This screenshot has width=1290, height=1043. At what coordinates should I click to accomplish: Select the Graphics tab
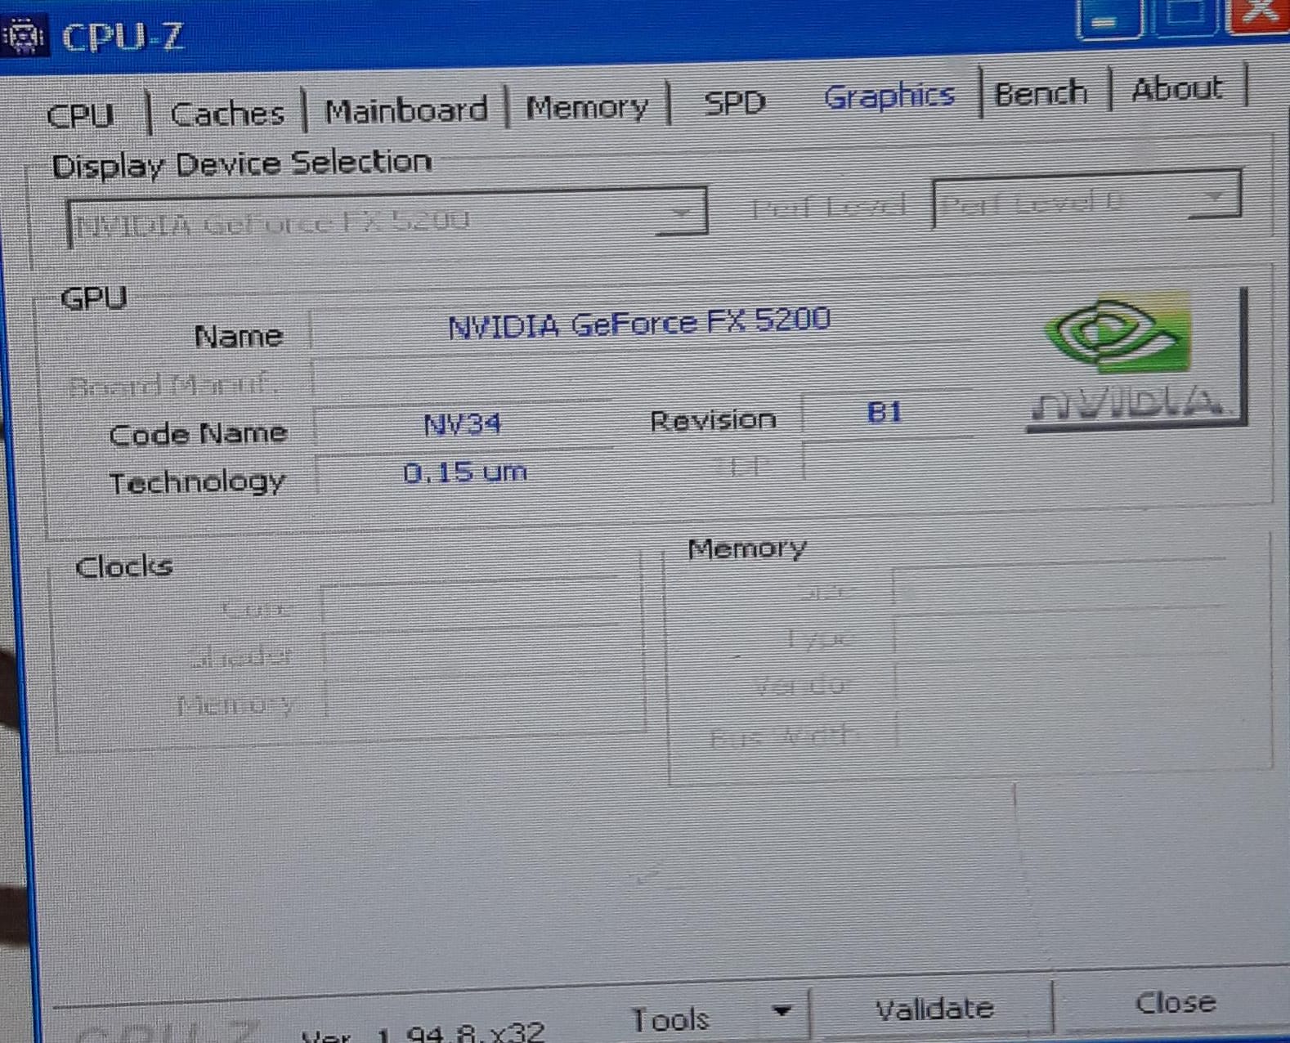[x=889, y=96]
